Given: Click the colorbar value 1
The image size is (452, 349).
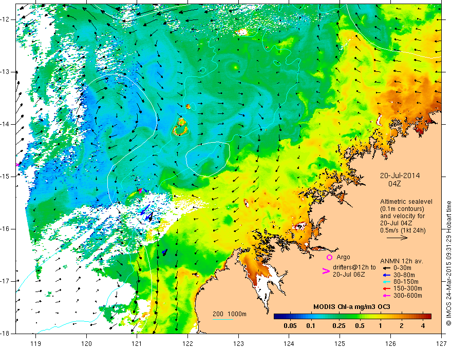Looking at the screenshot, I should pyautogui.click(x=380, y=326).
